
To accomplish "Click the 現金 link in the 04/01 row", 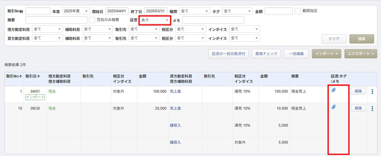I will 52,91.
